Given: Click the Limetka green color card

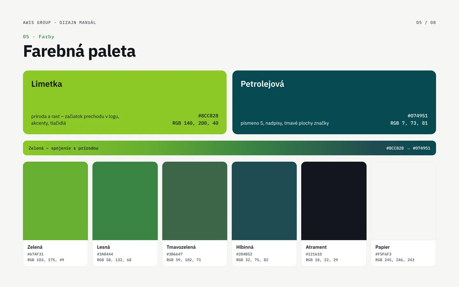Looking at the screenshot, I should [125, 102].
